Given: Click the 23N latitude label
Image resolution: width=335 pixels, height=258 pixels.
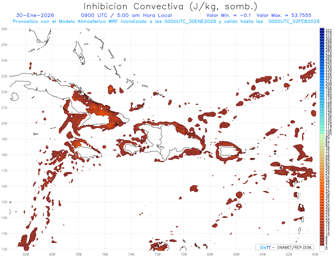Looking at the screenshot, I should pyautogui.click(x=4, y=76).
